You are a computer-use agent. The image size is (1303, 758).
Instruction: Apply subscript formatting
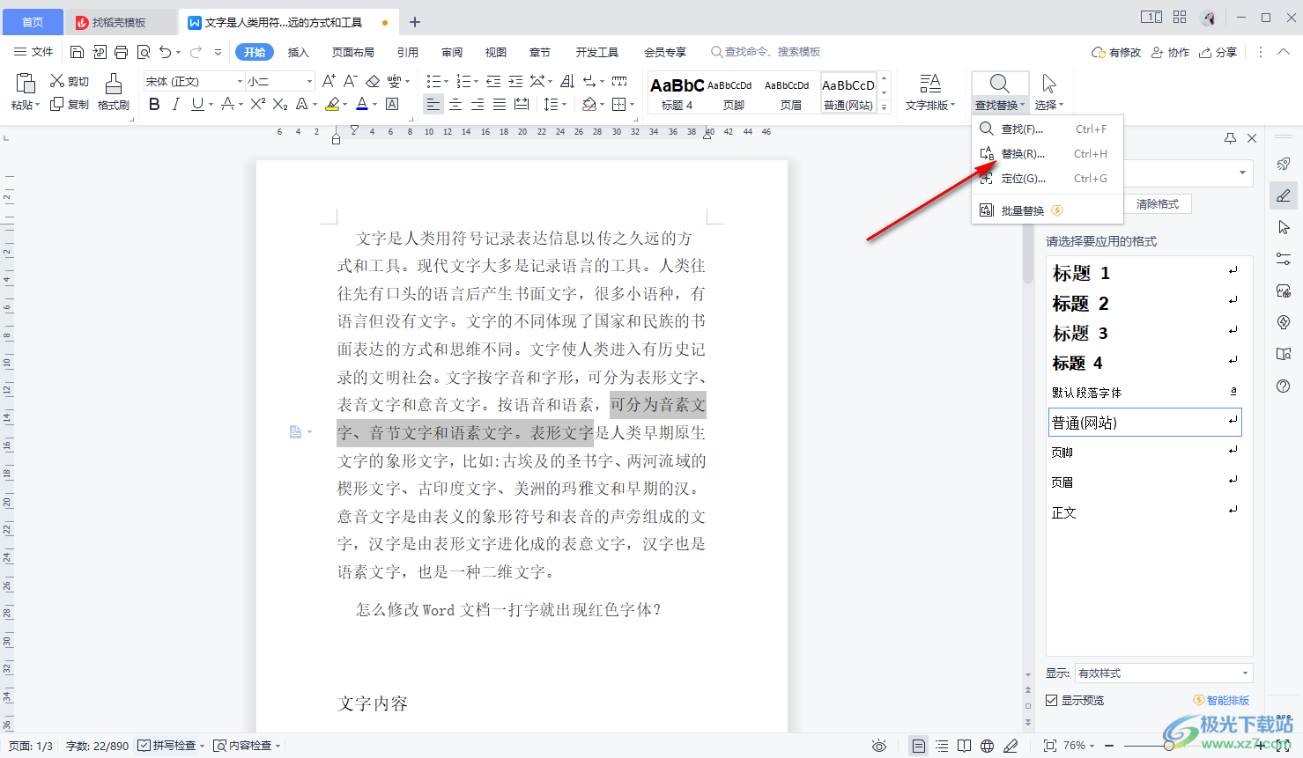(x=280, y=104)
